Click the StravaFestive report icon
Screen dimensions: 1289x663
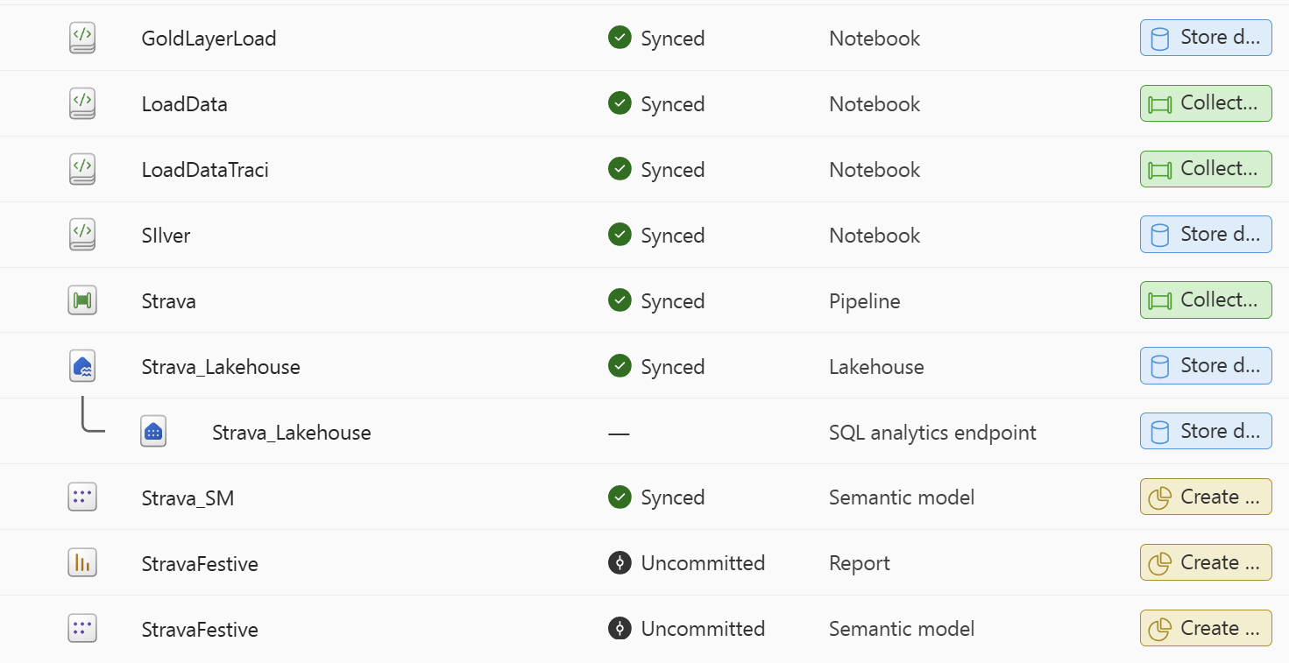point(82,563)
